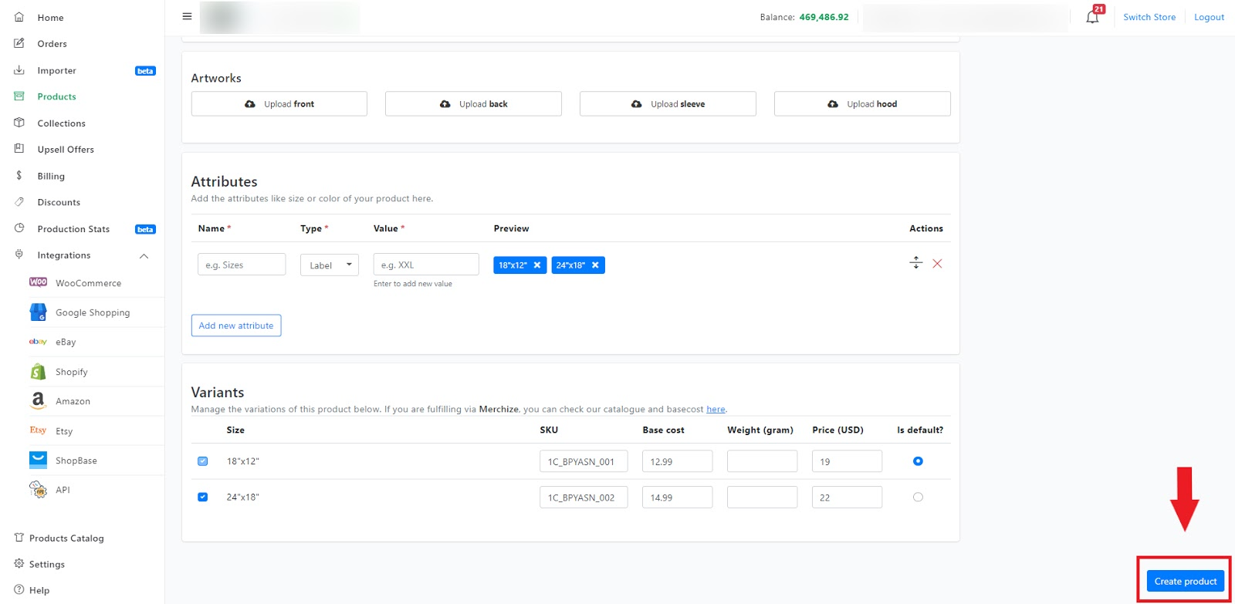Click the Production Stats chart icon
The height and width of the screenshot is (604, 1235).
(19, 228)
